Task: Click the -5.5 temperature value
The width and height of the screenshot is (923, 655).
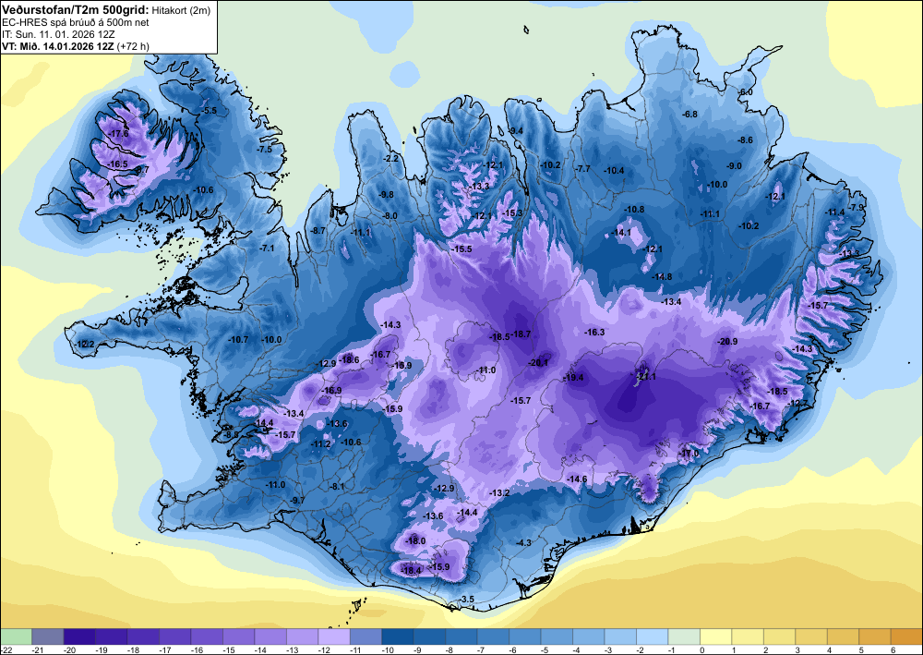Action: (x=209, y=110)
